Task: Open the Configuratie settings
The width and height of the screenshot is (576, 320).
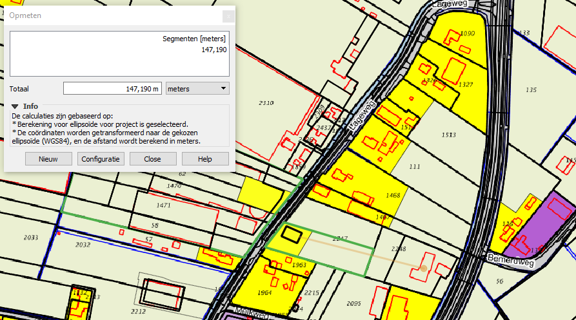Action: pos(101,159)
